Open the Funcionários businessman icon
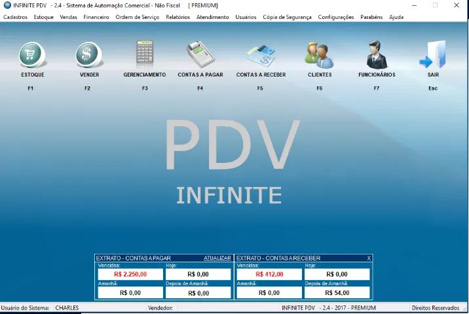The height and width of the screenshot is (314, 469). tap(377, 54)
